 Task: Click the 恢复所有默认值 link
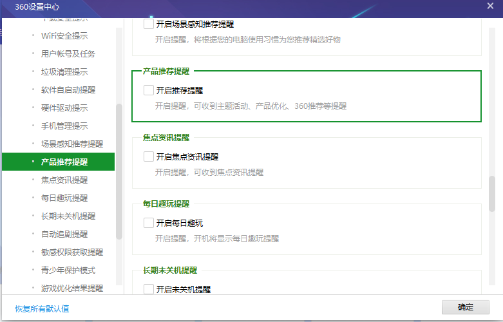coord(42,309)
